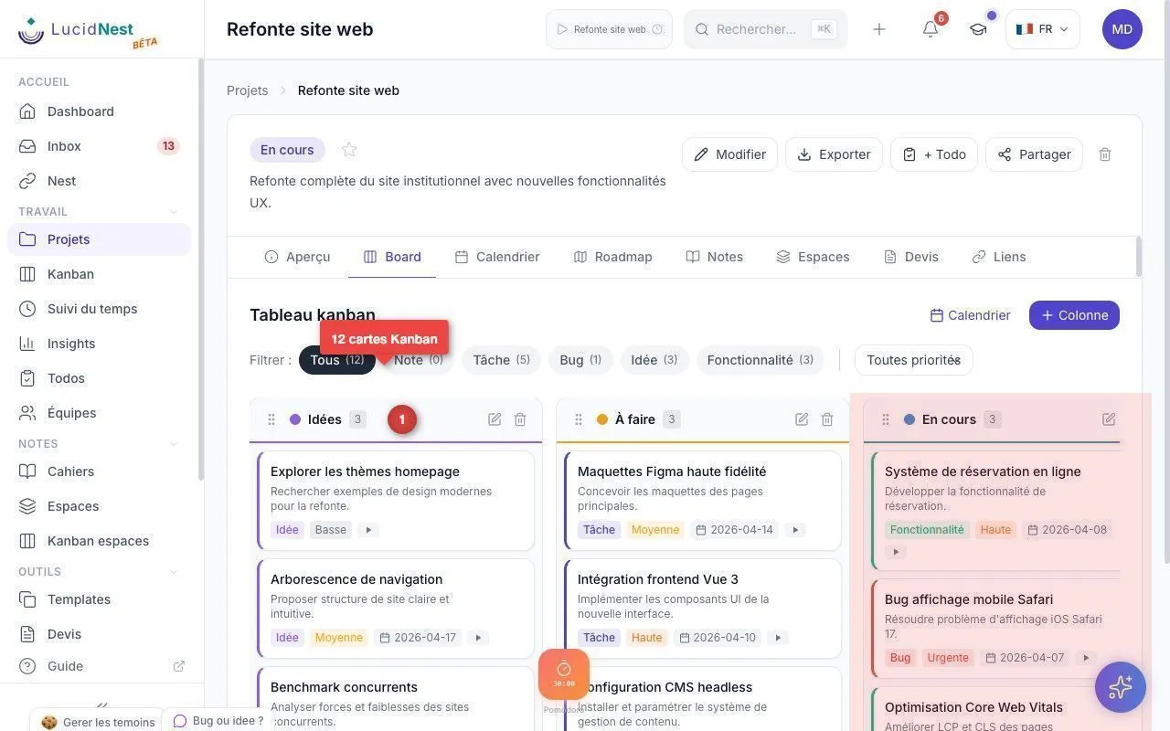Switch to the Roadmap tab
The image size is (1170, 731).
point(612,257)
